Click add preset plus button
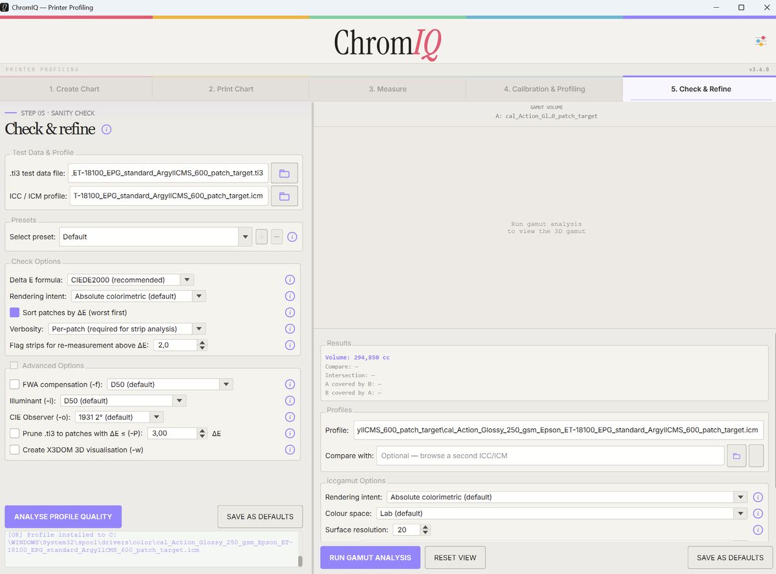 tap(261, 237)
